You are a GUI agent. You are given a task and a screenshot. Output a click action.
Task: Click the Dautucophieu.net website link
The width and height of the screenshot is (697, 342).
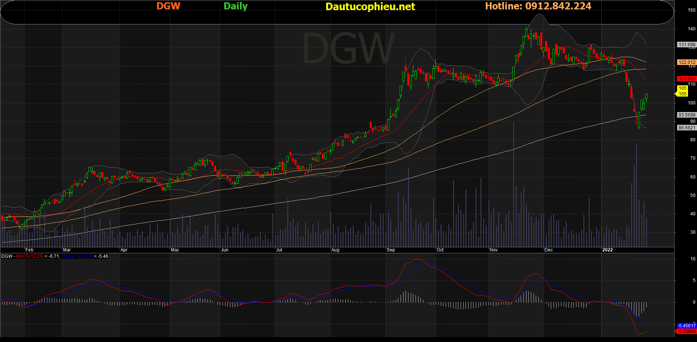pos(370,7)
